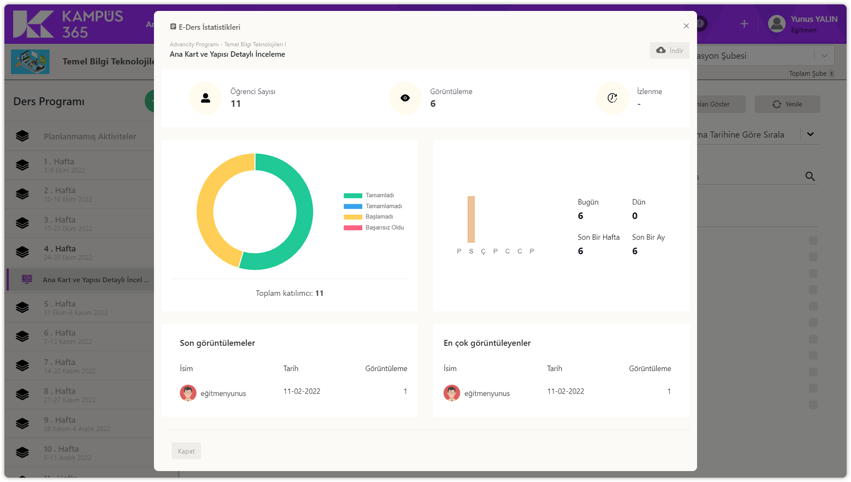
Task: Click the student count person icon
Action: (x=205, y=98)
